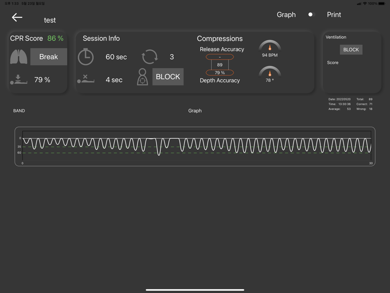
Task: Click the battery status icon
Action: tap(382, 4)
